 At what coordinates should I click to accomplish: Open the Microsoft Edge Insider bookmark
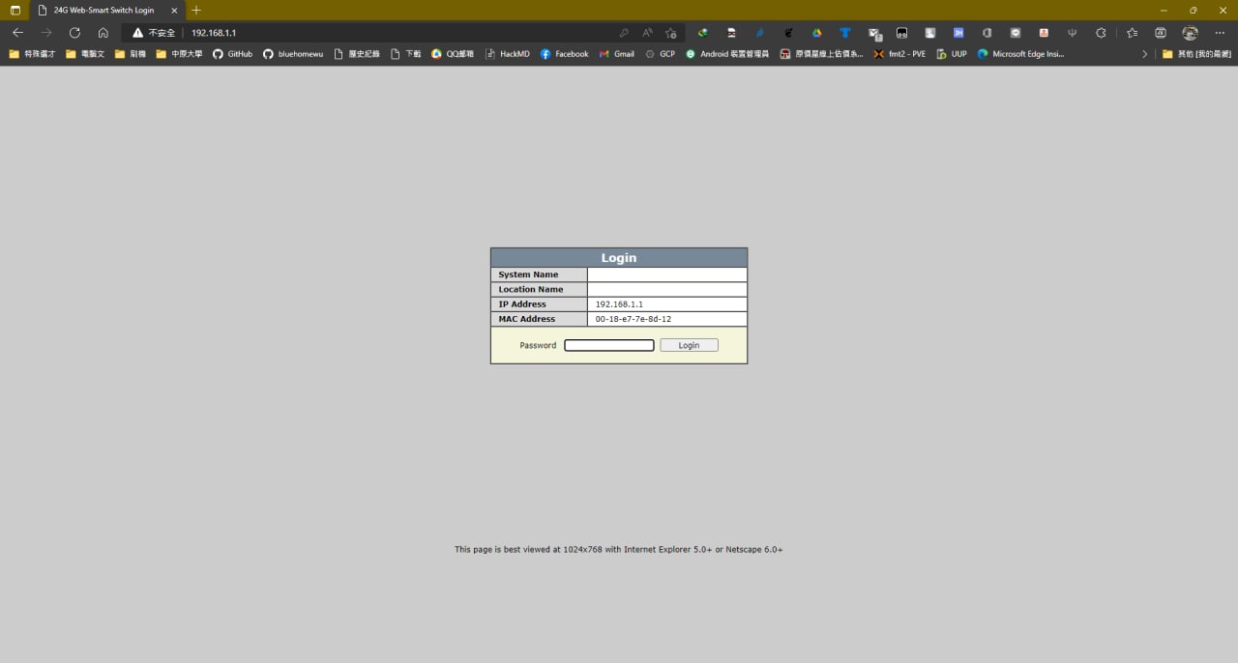[1020, 54]
